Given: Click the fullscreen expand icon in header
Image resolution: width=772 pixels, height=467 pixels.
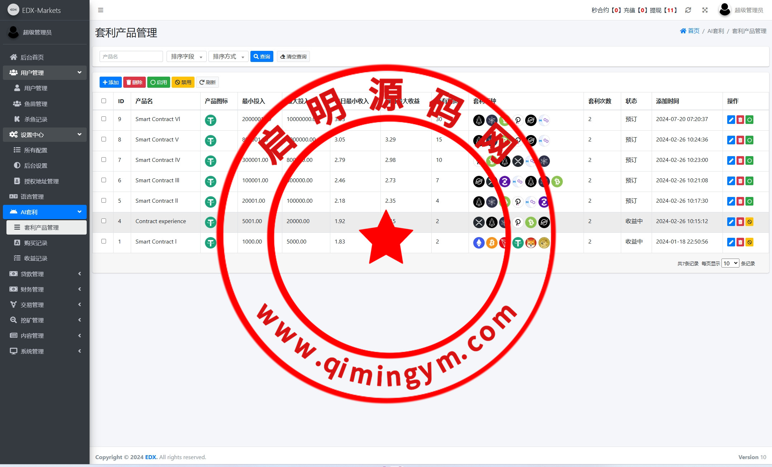Looking at the screenshot, I should coord(705,10).
